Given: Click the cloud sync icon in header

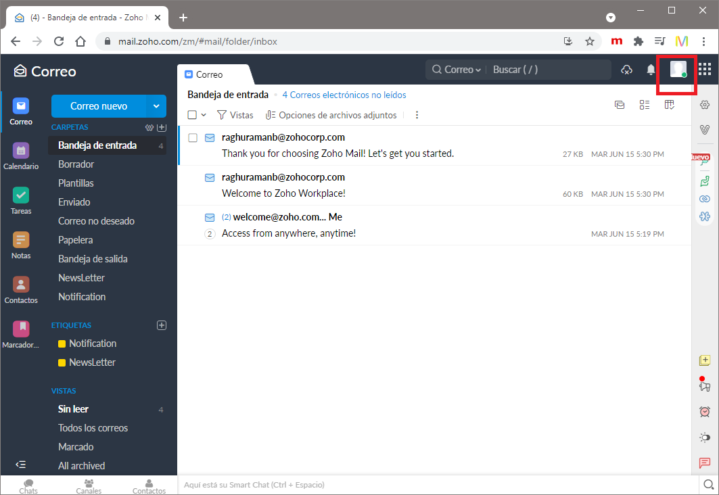Looking at the screenshot, I should pyautogui.click(x=626, y=70).
